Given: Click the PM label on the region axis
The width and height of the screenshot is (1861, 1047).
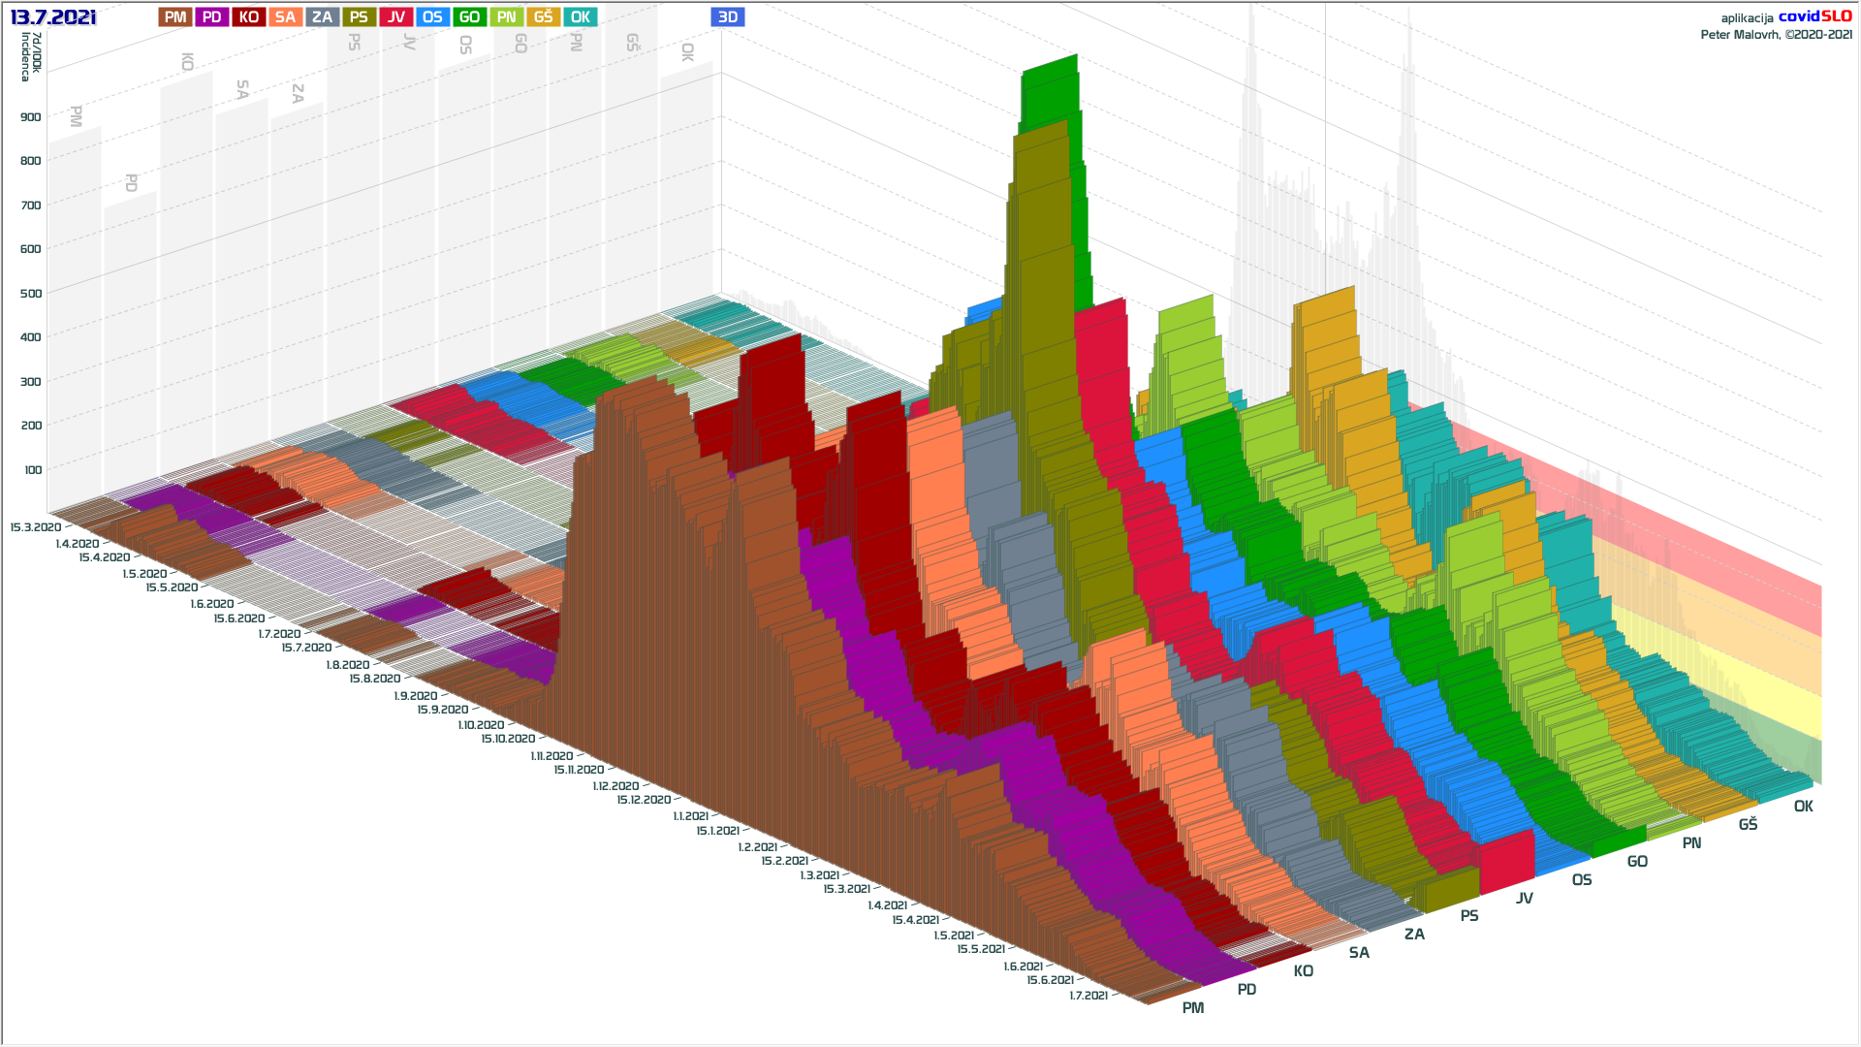Looking at the screenshot, I should tap(1193, 1008).
